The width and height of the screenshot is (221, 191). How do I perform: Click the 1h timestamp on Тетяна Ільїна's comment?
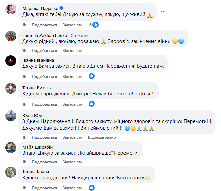pyautogui.click(x=24, y=188)
